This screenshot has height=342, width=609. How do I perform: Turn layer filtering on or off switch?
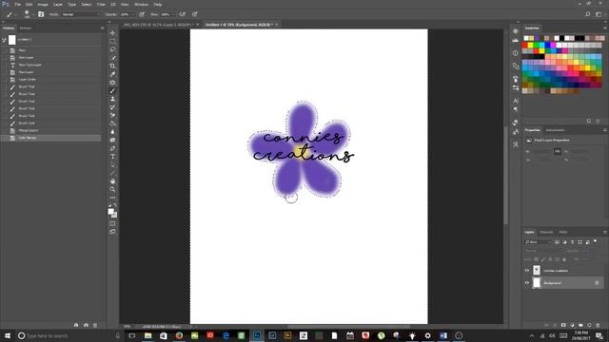(596, 241)
